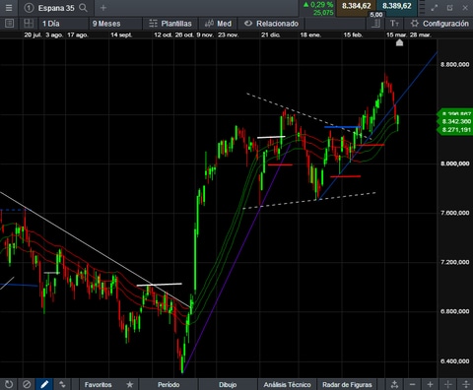Click the 6.400,000 axis price level
Viewport: 473px width, 390px height.
pyautogui.click(x=455, y=361)
